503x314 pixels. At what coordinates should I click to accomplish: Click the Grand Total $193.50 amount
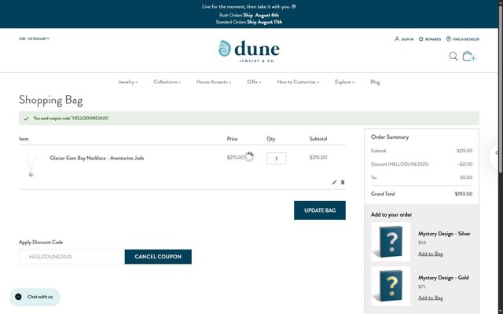(x=463, y=194)
